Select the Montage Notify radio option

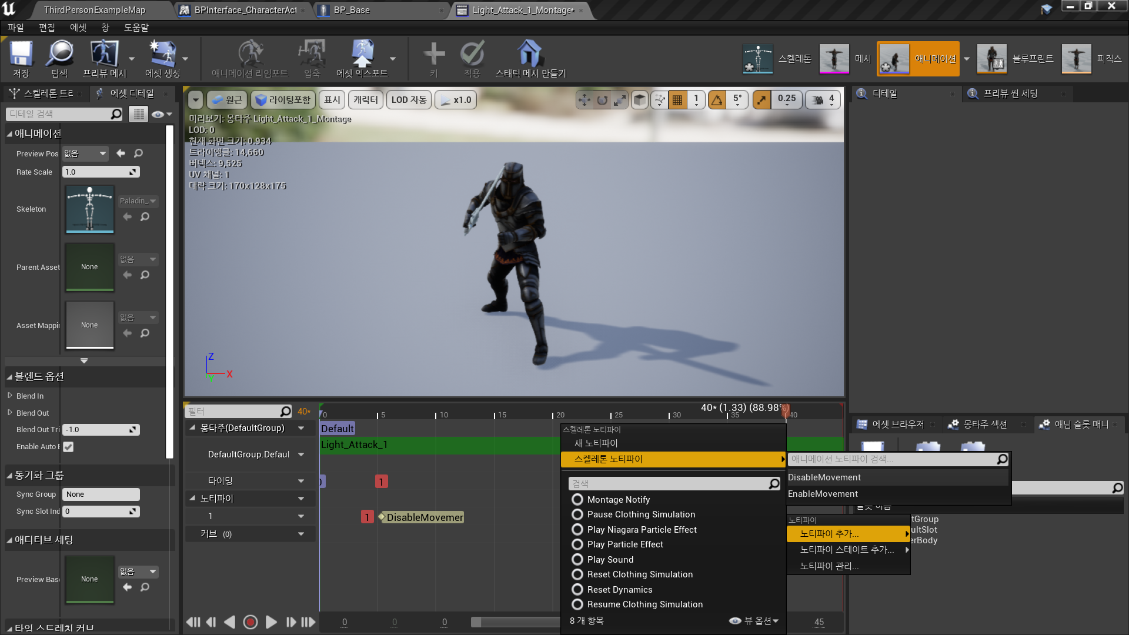pyautogui.click(x=577, y=500)
